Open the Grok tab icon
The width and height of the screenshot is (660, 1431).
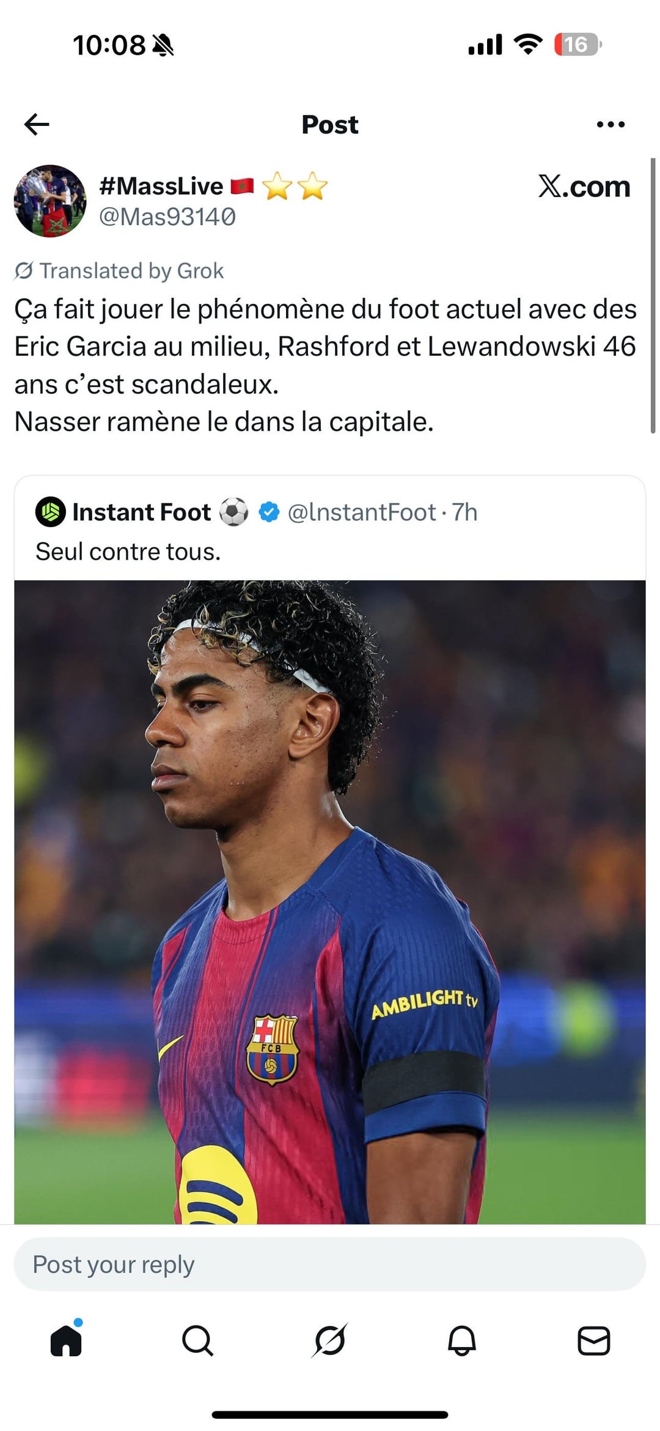tap(330, 1341)
